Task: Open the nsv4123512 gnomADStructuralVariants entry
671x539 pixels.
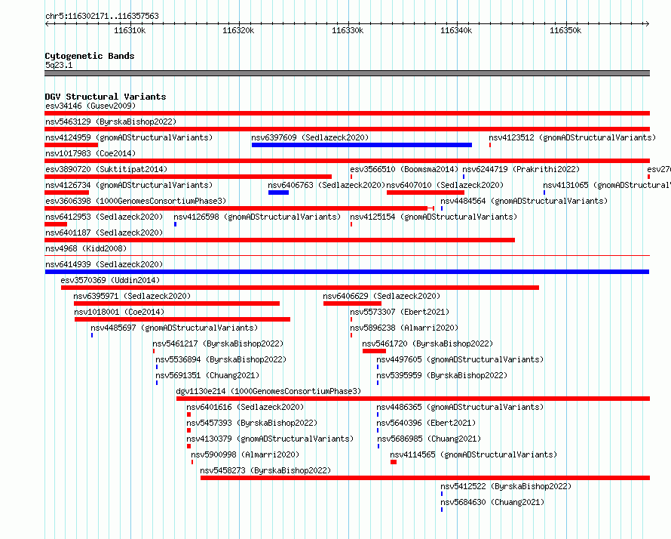Action: click(x=572, y=137)
